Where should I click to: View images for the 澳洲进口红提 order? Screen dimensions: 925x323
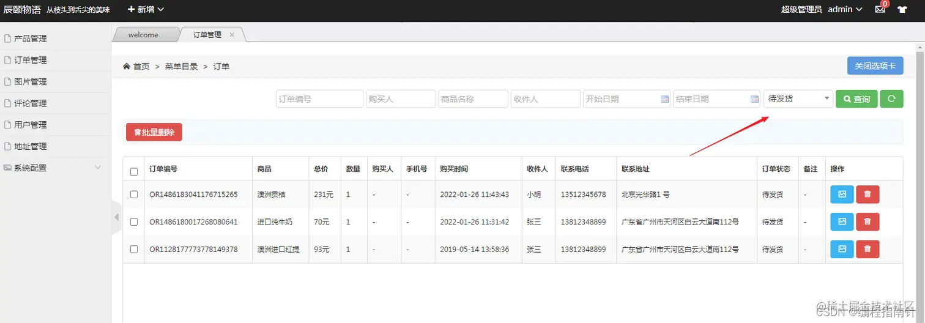click(x=842, y=249)
